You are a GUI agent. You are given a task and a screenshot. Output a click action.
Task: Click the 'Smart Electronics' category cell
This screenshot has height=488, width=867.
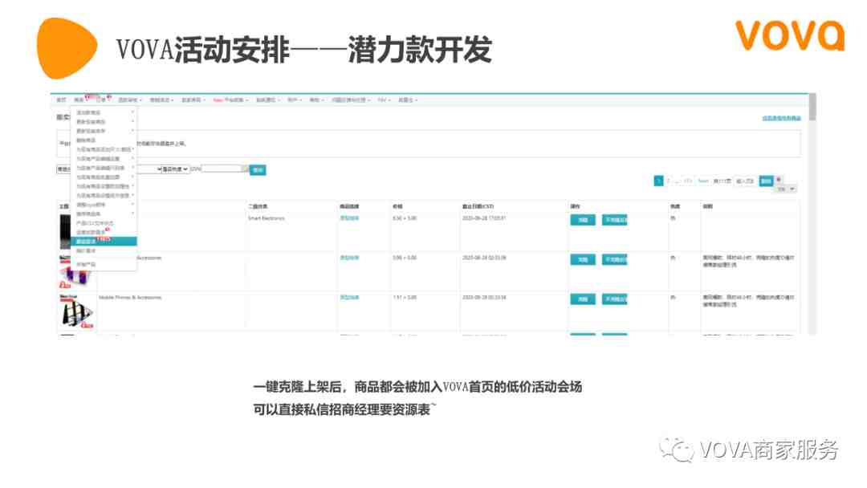pyautogui.click(x=266, y=218)
